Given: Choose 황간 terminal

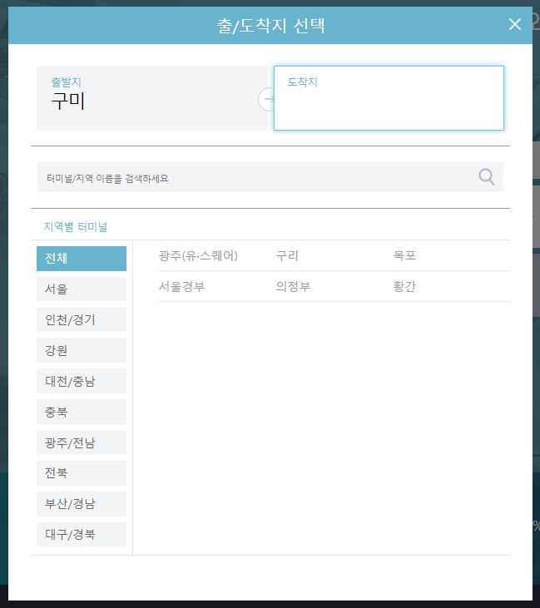Looking at the screenshot, I should point(404,287).
